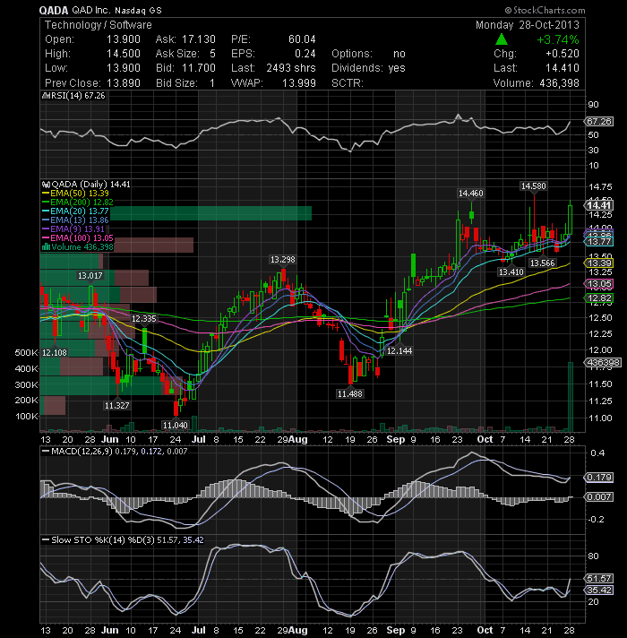Click the Technology / Software sector label
This screenshot has height=638, width=627.
[x=98, y=25]
